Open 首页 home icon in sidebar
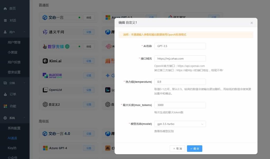The image size is (270, 159). 5,9
